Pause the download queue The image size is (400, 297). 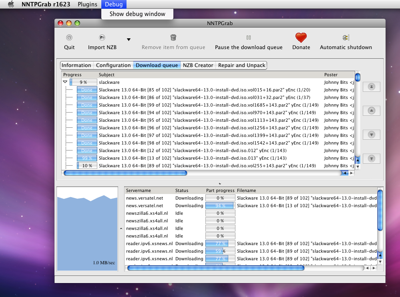tap(249, 38)
